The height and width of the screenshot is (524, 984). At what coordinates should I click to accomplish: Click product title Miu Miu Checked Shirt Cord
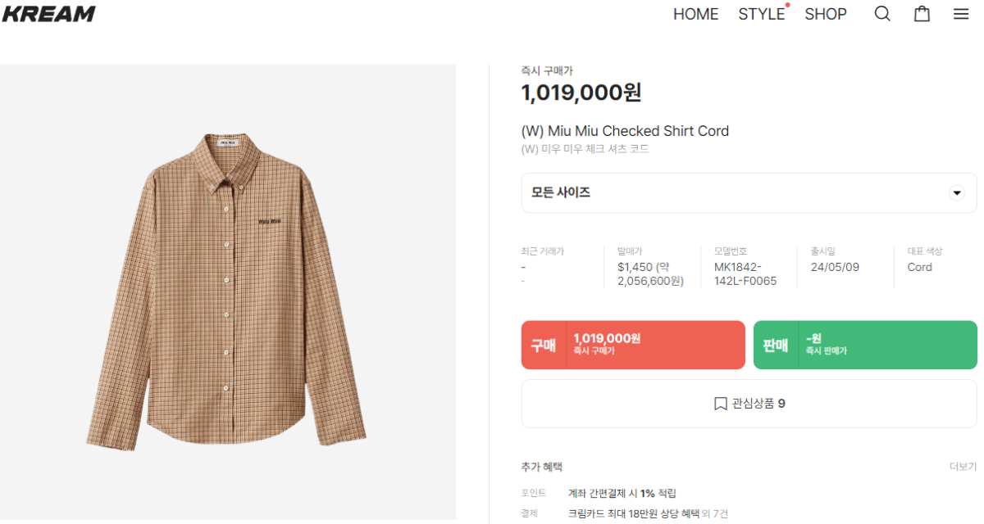pos(625,131)
